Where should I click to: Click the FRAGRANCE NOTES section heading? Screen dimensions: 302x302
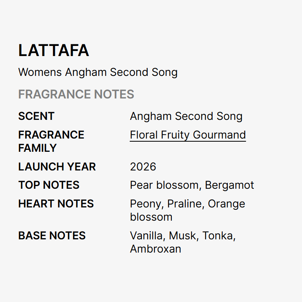point(76,94)
